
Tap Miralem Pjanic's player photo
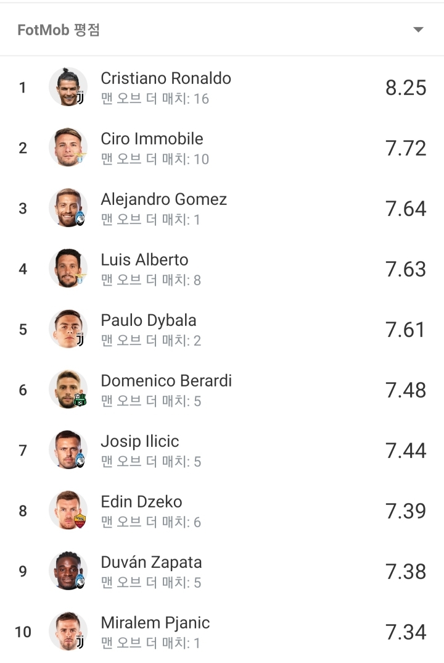(67, 631)
